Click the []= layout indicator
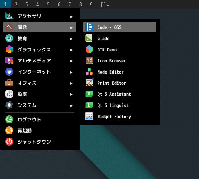Viewport: 199px width, 179px height. click(x=105, y=5)
